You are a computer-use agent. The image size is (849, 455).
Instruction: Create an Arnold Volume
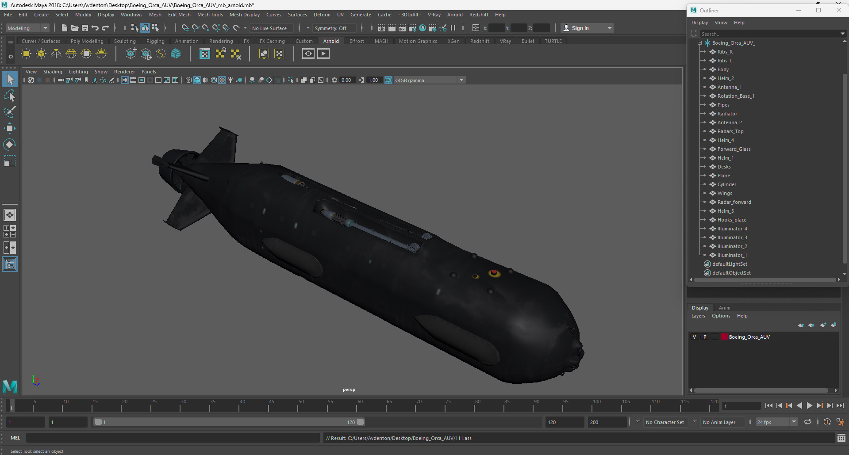(176, 54)
